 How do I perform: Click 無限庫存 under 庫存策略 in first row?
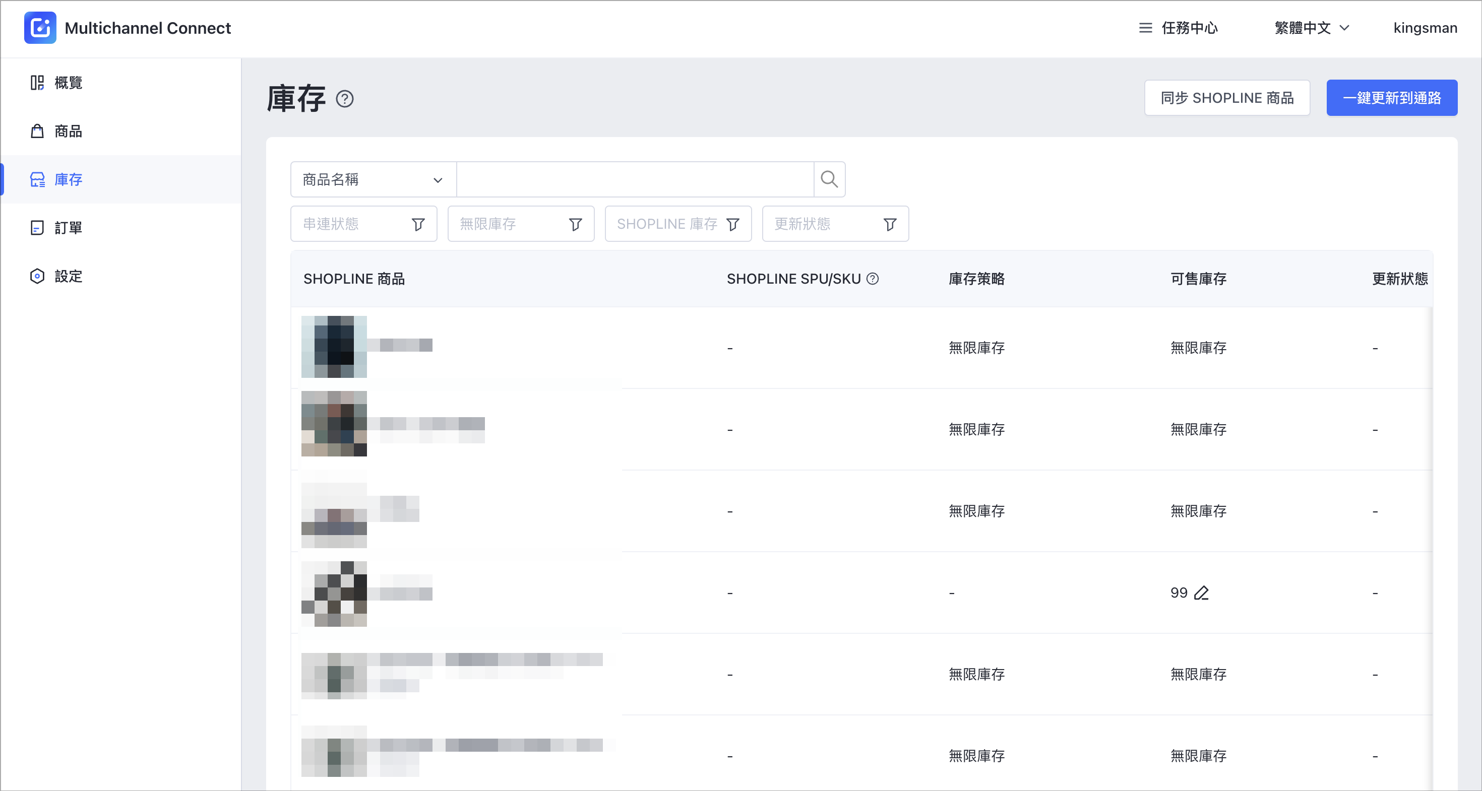976,348
